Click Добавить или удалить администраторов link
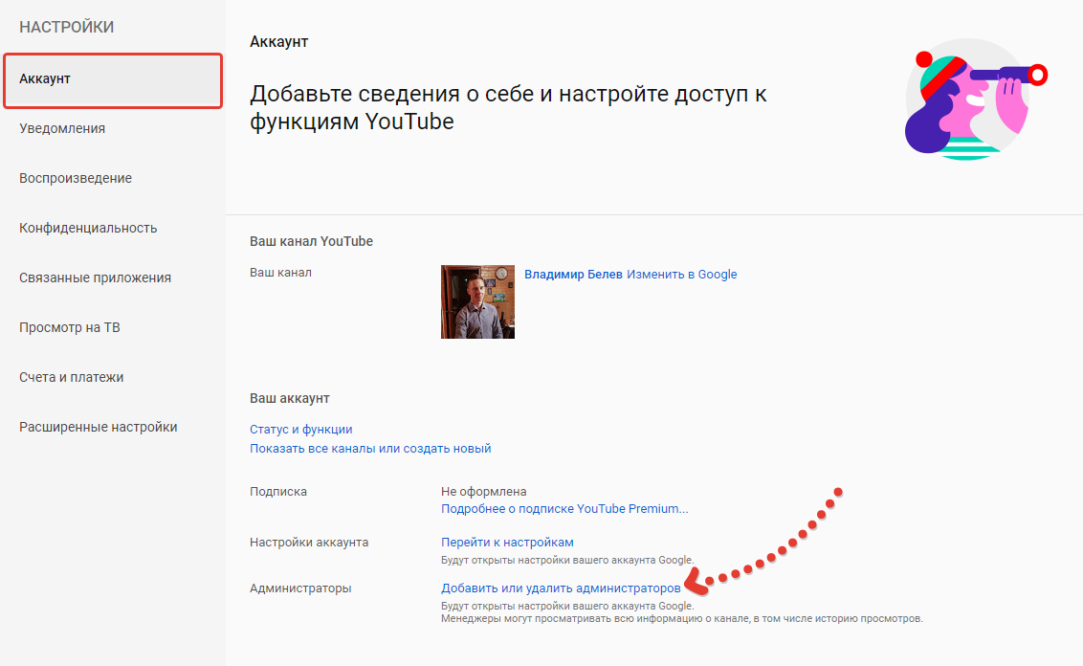The image size is (1083, 666). 561,588
